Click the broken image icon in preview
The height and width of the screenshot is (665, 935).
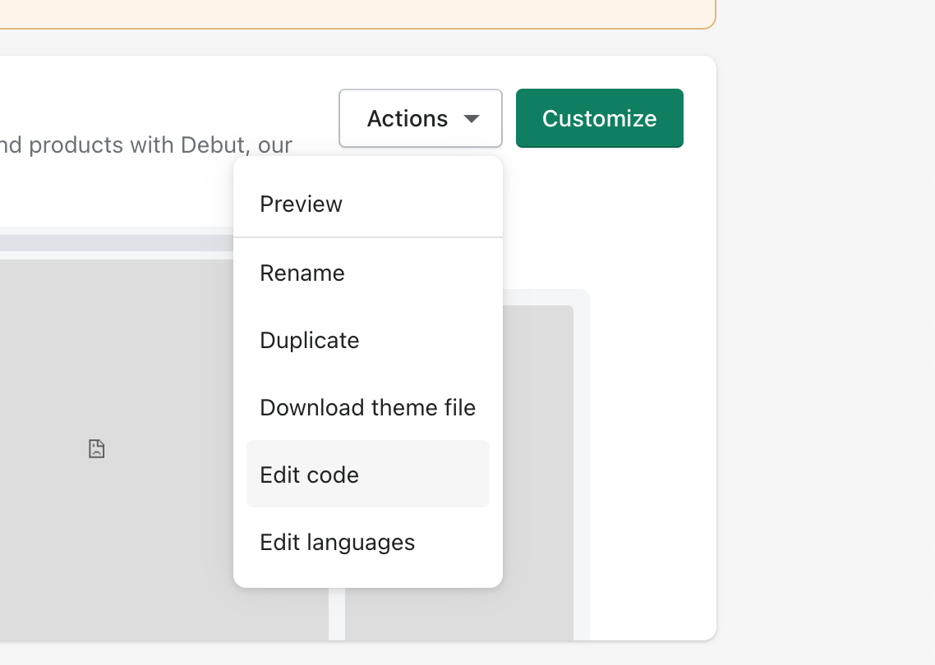click(97, 449)
